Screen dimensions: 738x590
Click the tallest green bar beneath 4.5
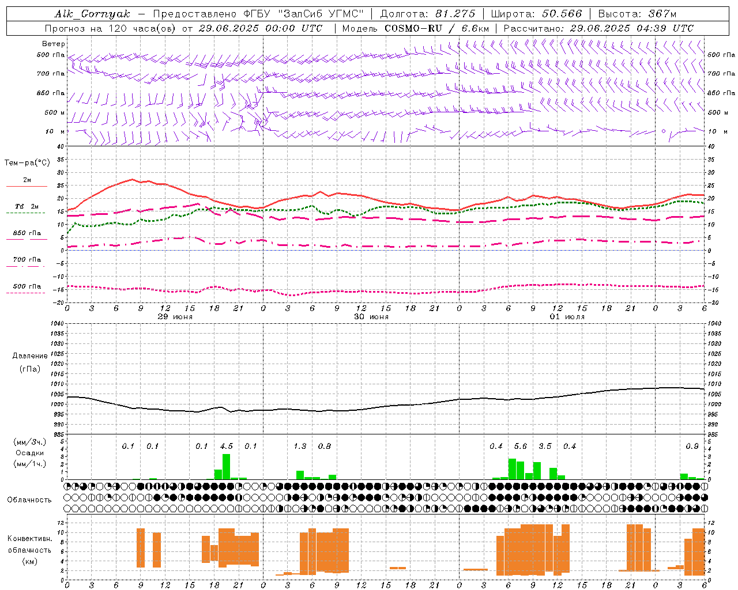[226, 467]
